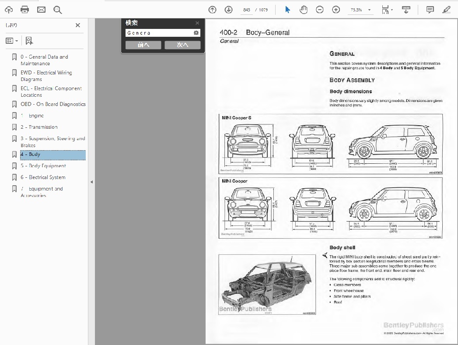Zoom in with plus icon
The height and width of the screenshot is (345, 458).
pyautogui.click(x=336, y=10)
